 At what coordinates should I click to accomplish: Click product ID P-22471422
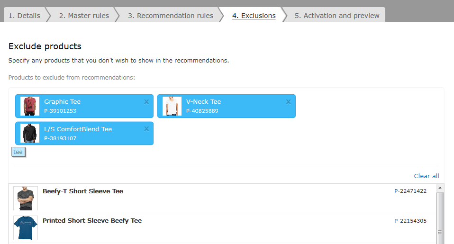tap(410, 191)
